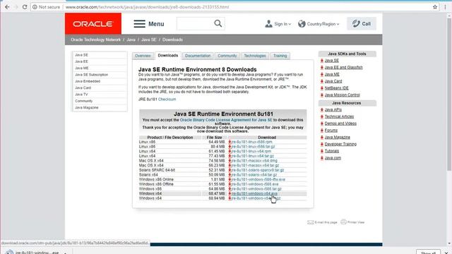Open Java EE and Glassfish link

[x=344, y=68]
